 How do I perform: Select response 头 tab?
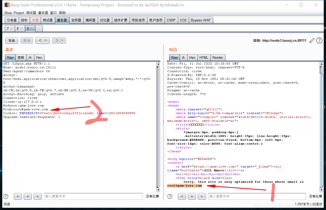click(183, 57)
